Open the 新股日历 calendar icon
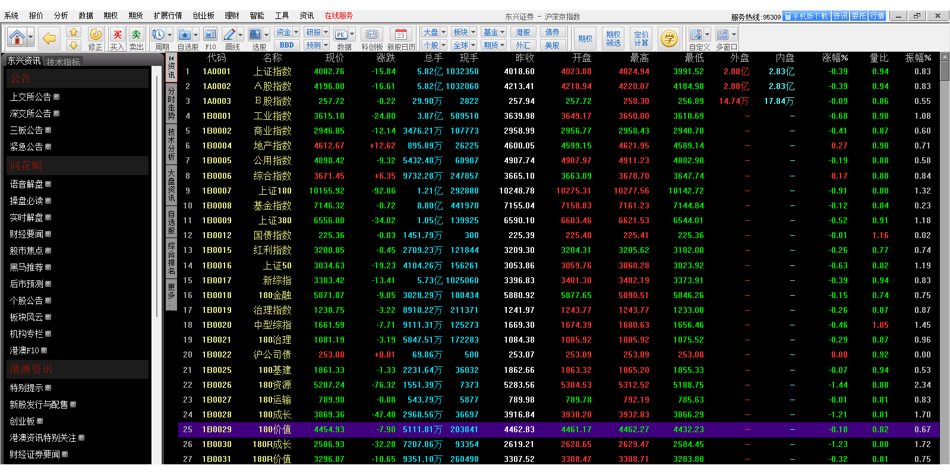This screenshot has height=475, width=950. [x=401, y=36]
